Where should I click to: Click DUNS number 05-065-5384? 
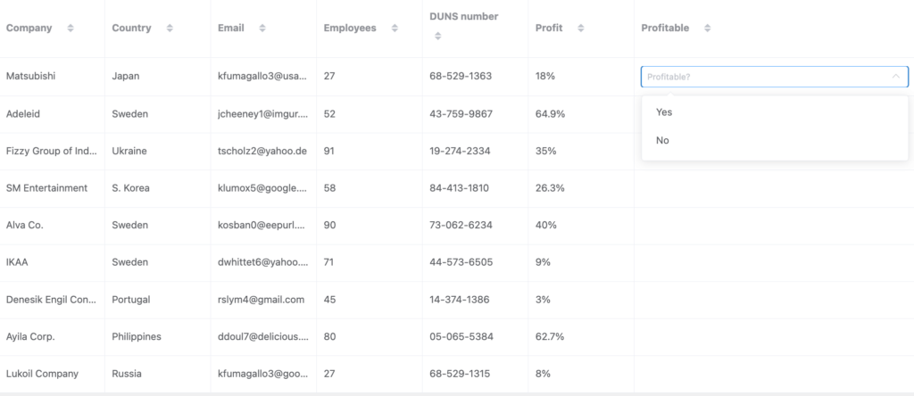pyautogui.click(x=461, y=337)
